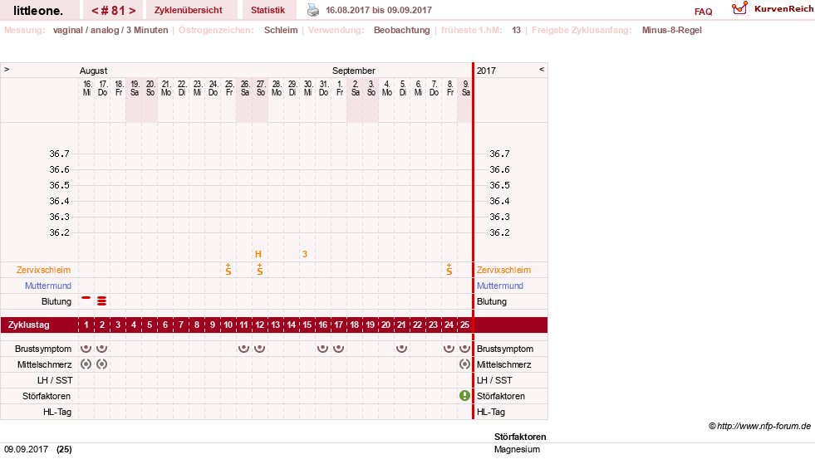Click the date header 31. Do
815x469 pixels.
pyautogui.click(x=324, y=88)
